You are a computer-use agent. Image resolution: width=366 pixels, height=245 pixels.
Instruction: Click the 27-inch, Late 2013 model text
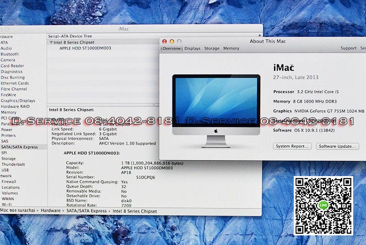(x=296, y=77)
